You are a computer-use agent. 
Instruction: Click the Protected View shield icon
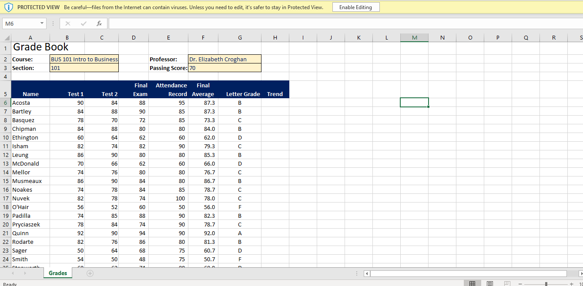pyautogui.click(x=9, y=7)
